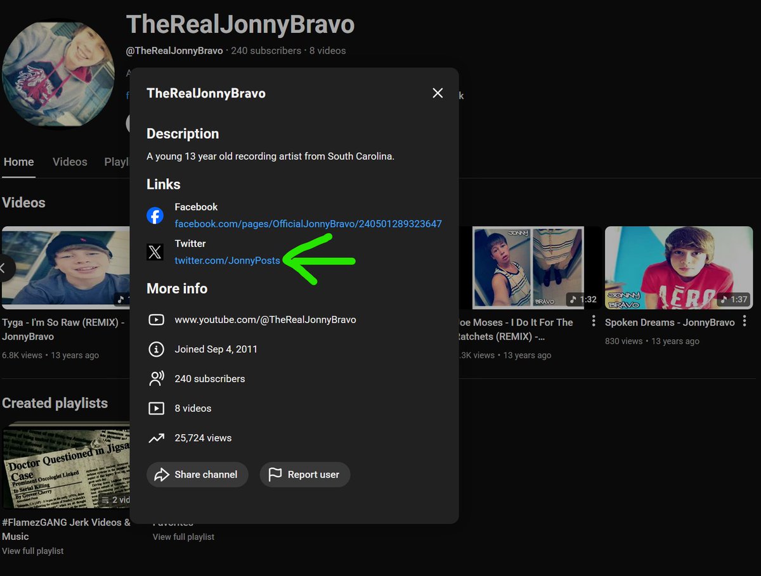Open more options for Spoken Dreams video
Image resolution: width=761 pixels, height=576 pixels.
744,321
